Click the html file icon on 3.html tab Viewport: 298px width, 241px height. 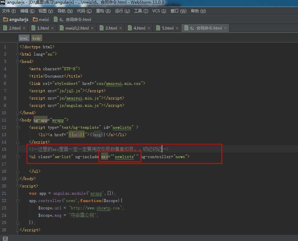[x=101, y=28]
